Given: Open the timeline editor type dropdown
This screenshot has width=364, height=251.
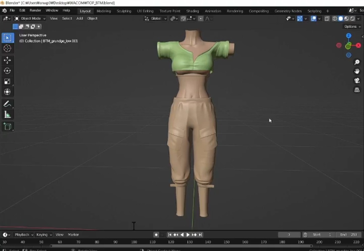Looking at the screenshot, I should click(x=6, y=235).
